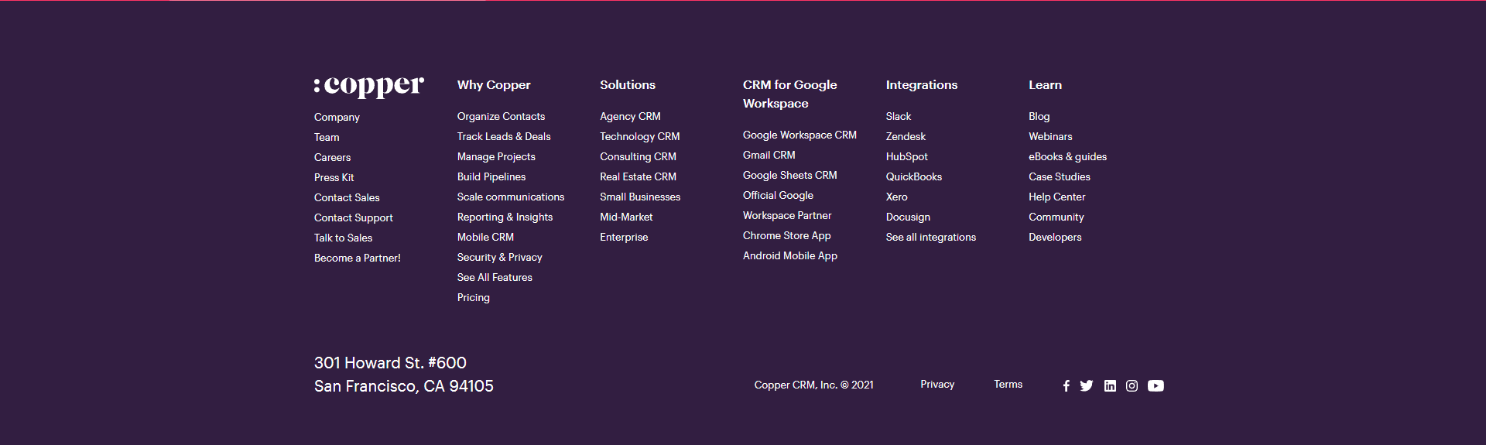This screenshot has height=445, width=1486.
Task: Select See all integrations
Action: pos(930,237)
